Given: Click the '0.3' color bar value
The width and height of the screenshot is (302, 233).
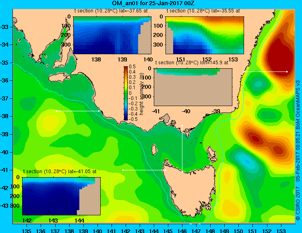Looking at the screenshot, I should (x=132, y=77).
